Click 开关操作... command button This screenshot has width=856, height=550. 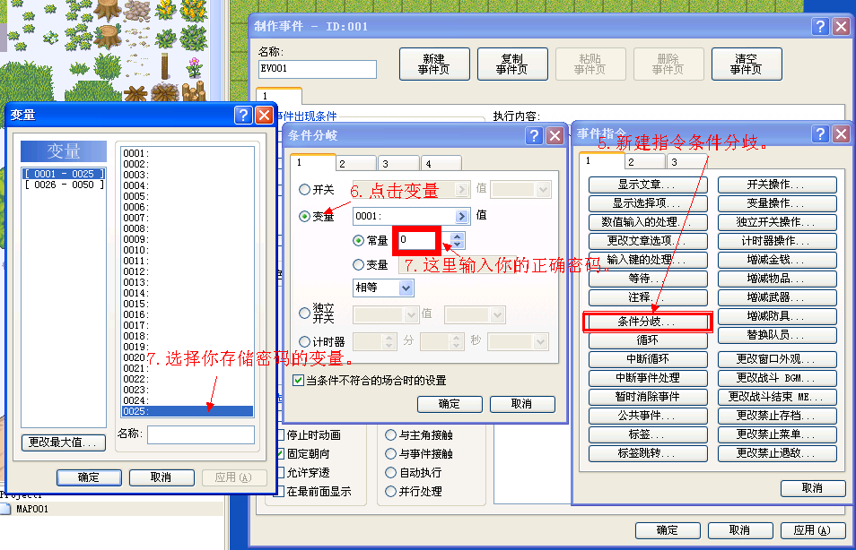pyautogui.click(x=777, y=185)
